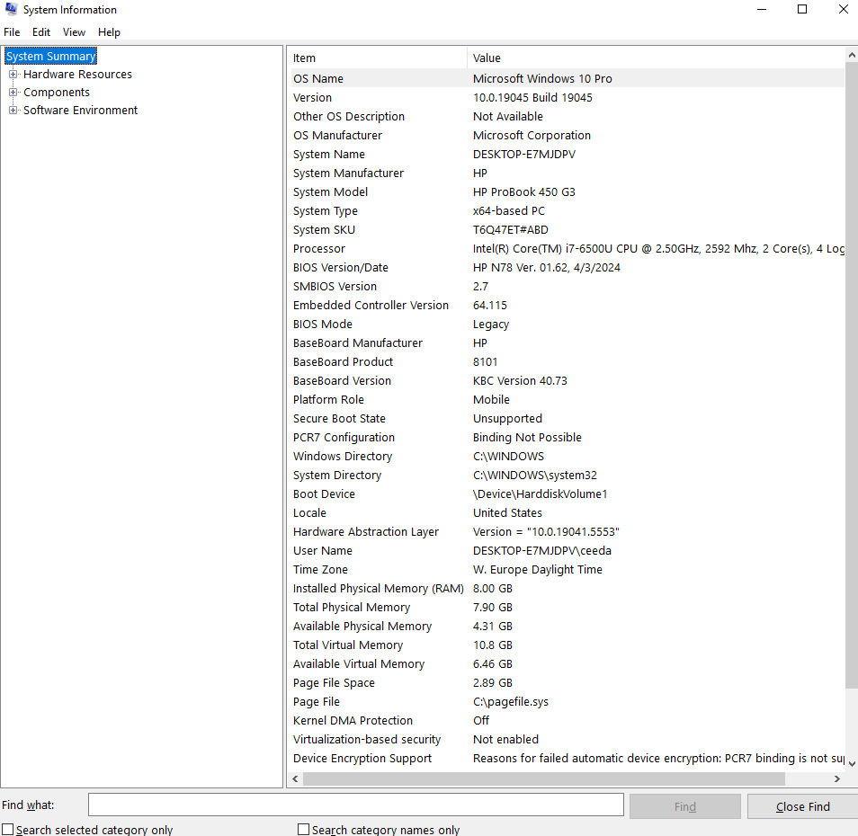Select the Hardware Abstraction Layer row
The width and height of the screenshot is (858, 836).
566,531
